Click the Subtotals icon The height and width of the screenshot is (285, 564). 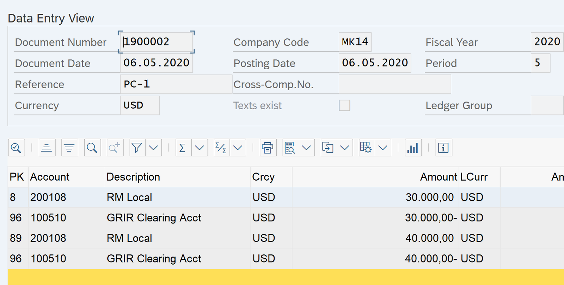pyautogui.click(x=221, y=148)
